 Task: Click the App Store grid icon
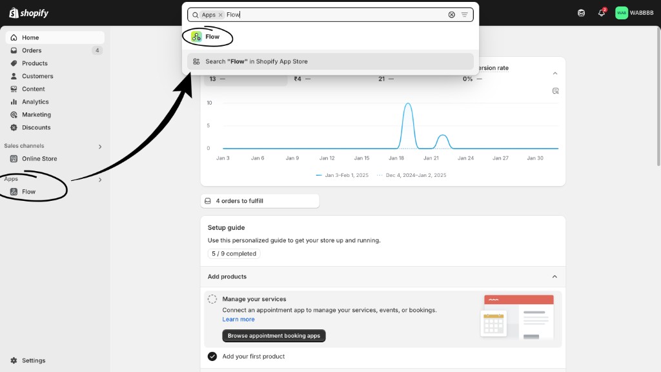click(196, 61)
